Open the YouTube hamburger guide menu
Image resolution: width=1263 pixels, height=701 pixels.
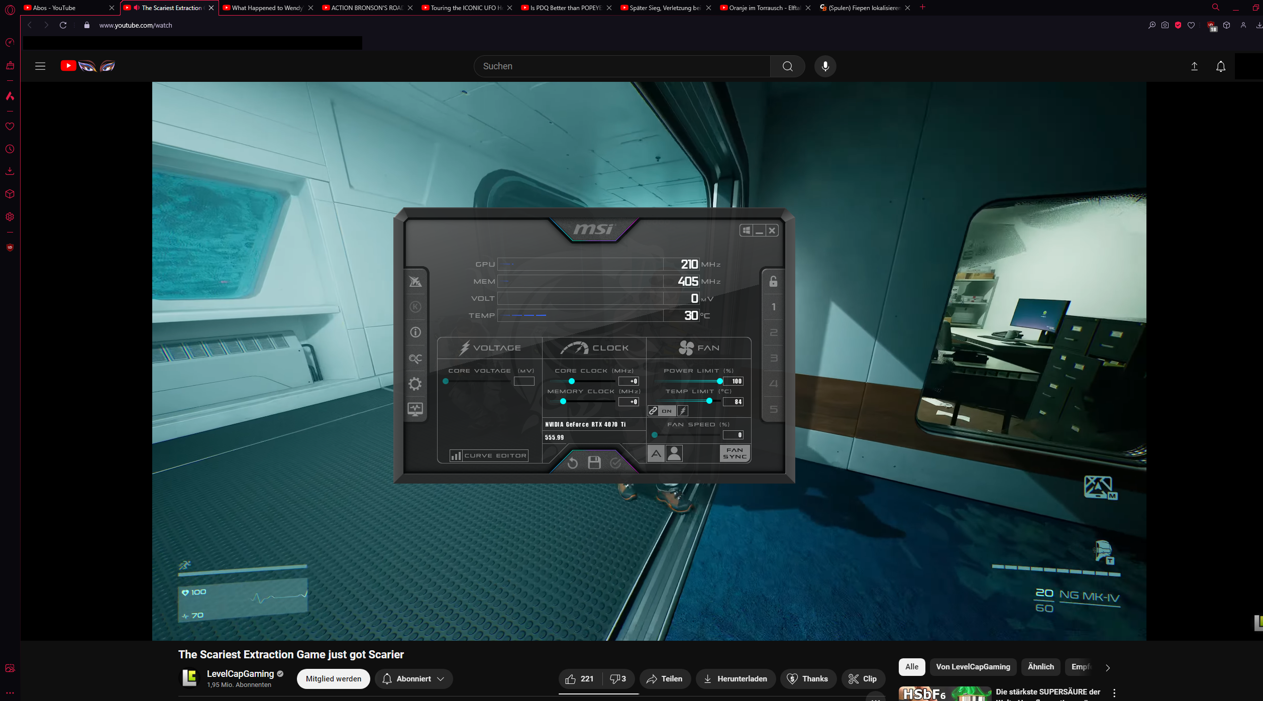pos(40,66)
